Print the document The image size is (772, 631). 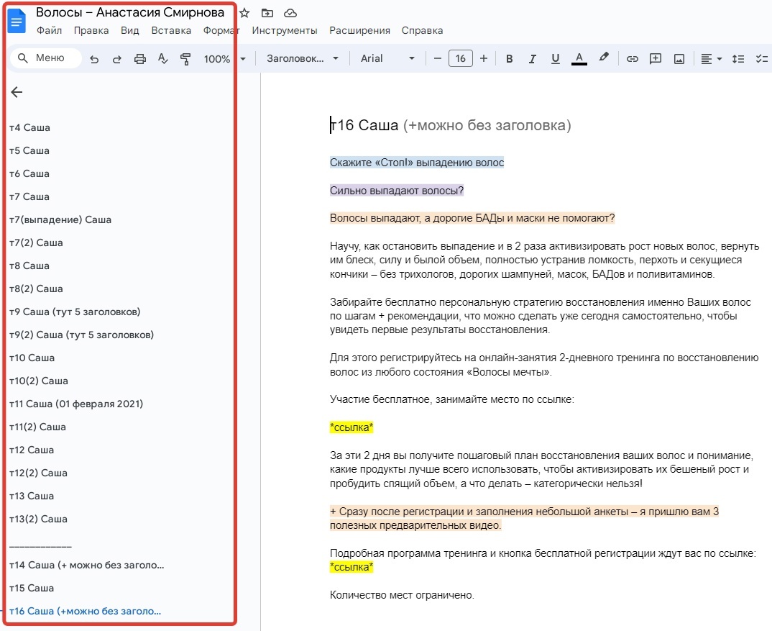140,59
